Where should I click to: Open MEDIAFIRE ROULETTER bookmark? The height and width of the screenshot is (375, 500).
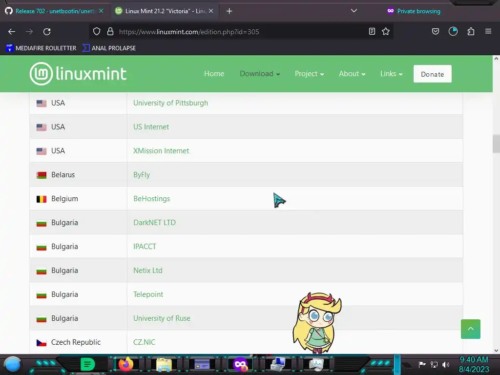point(41,48)
